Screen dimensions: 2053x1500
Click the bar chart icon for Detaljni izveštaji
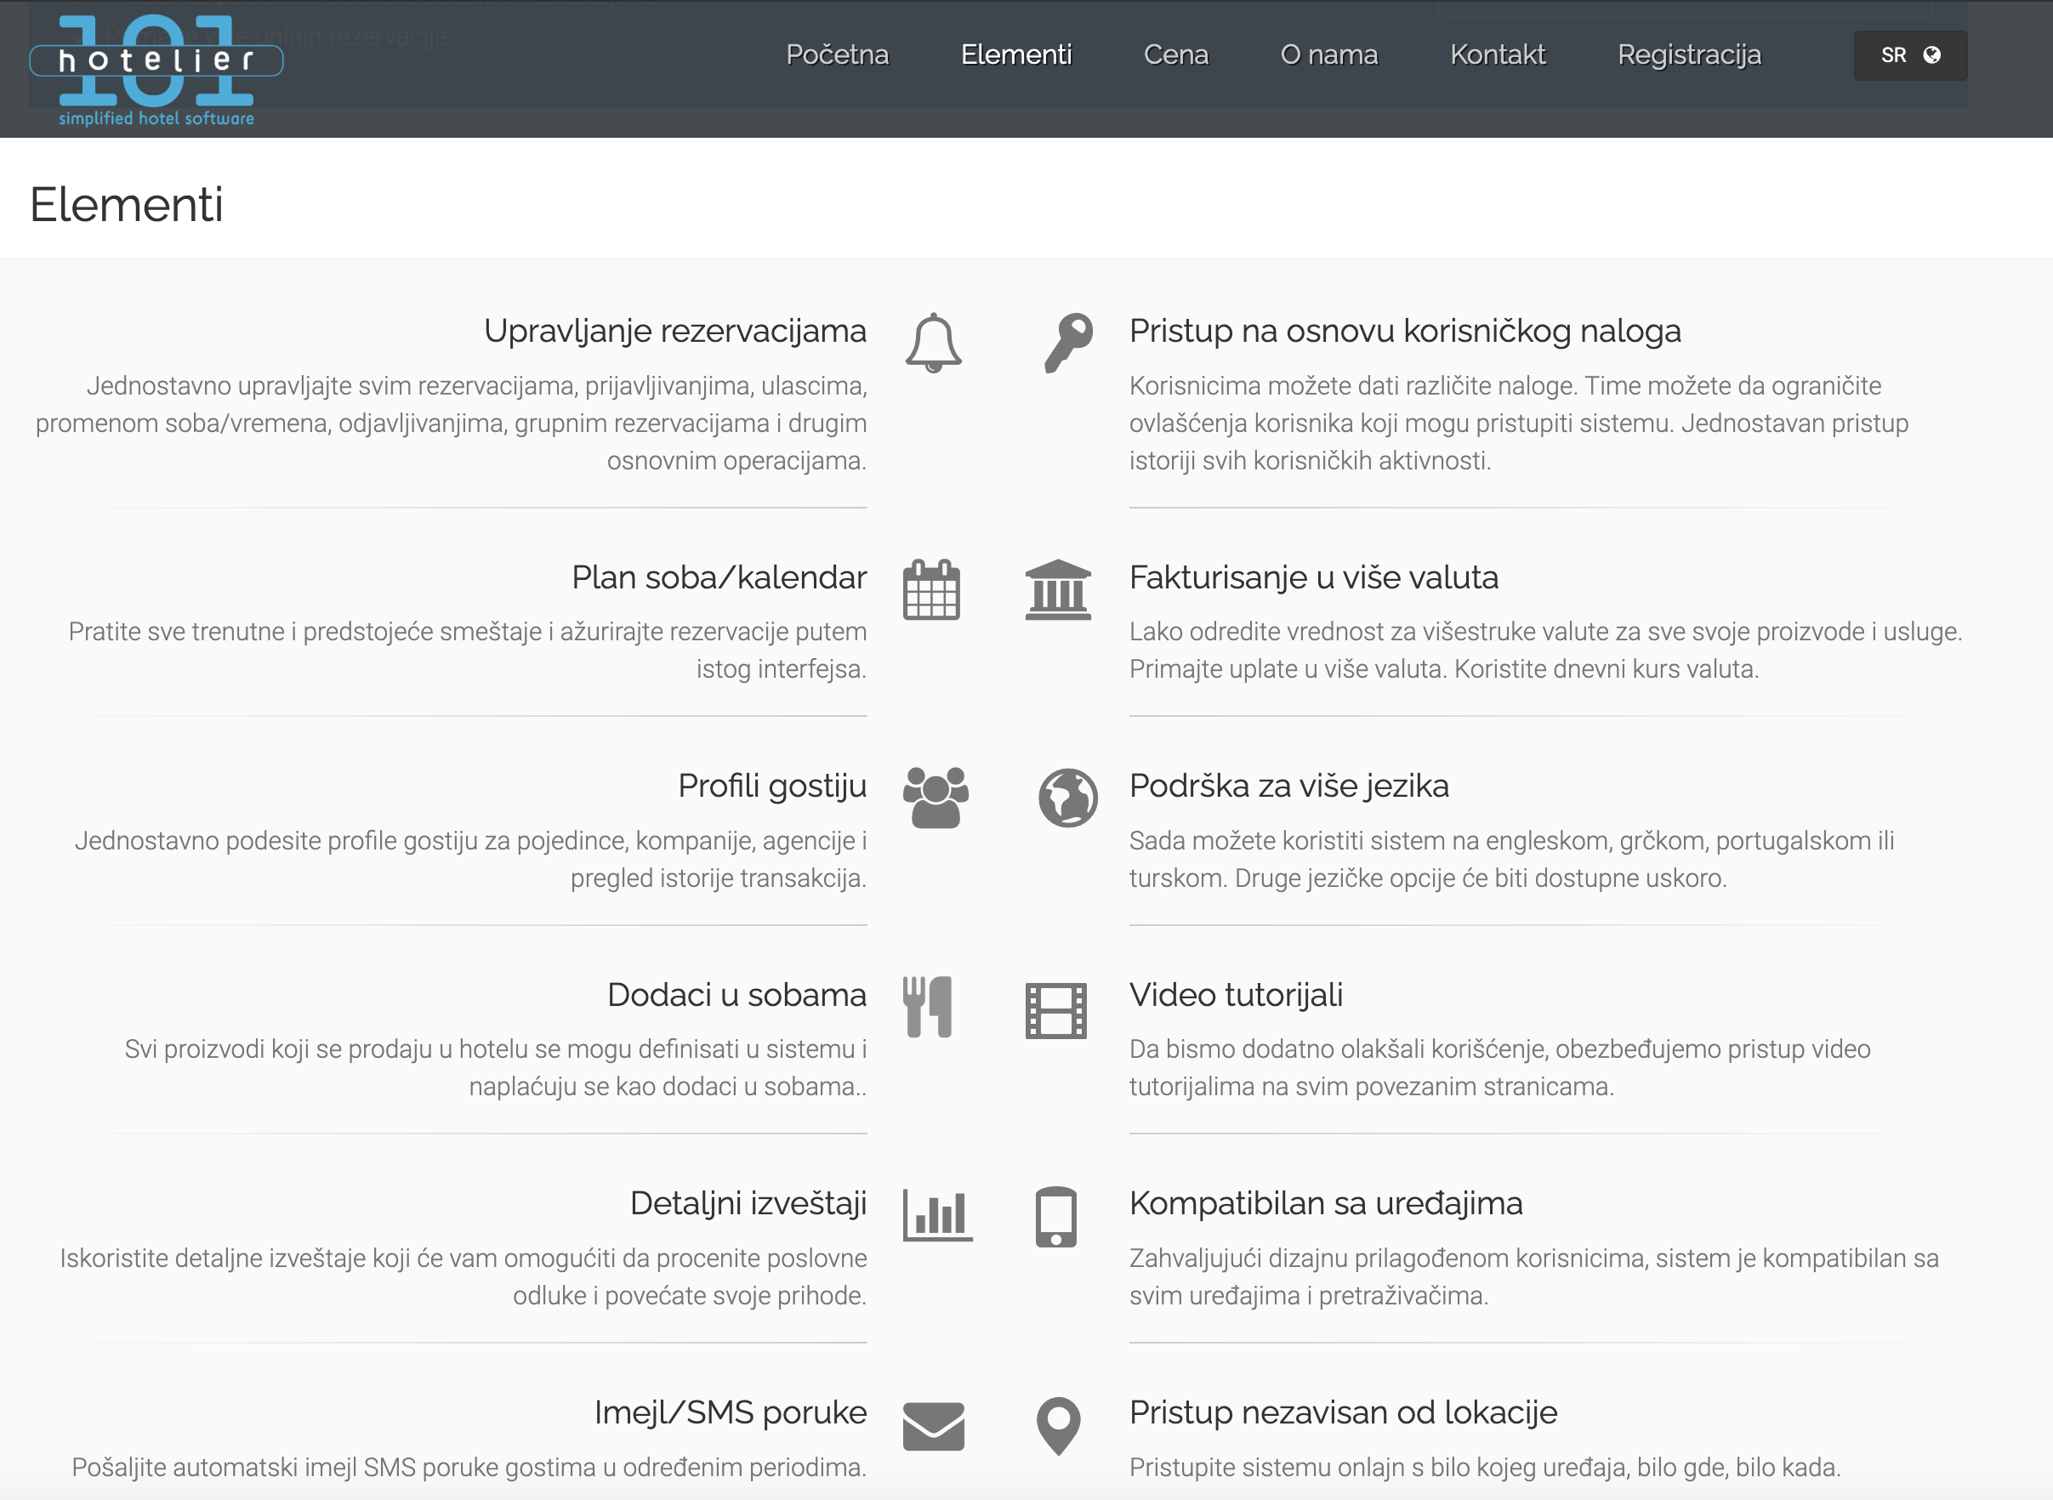click(x=936, y=1215)
